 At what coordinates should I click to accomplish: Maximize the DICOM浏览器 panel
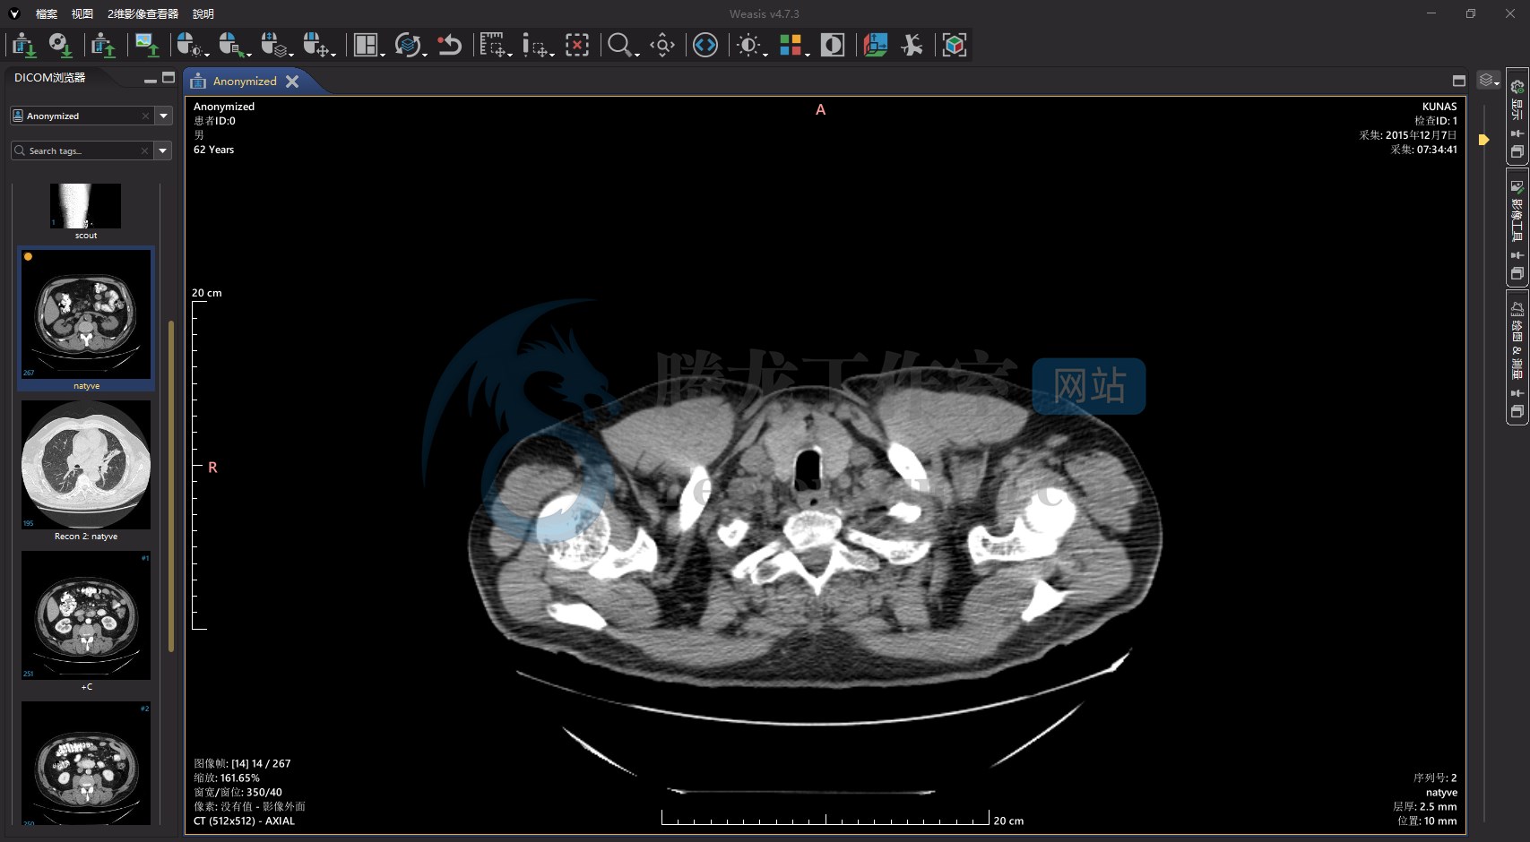click(x=169, y=78)
